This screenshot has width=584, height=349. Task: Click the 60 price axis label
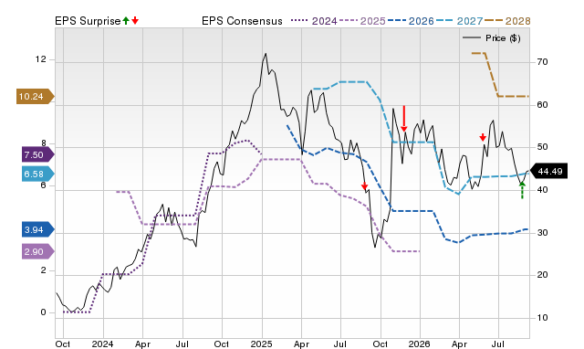(x=543, y=105)
